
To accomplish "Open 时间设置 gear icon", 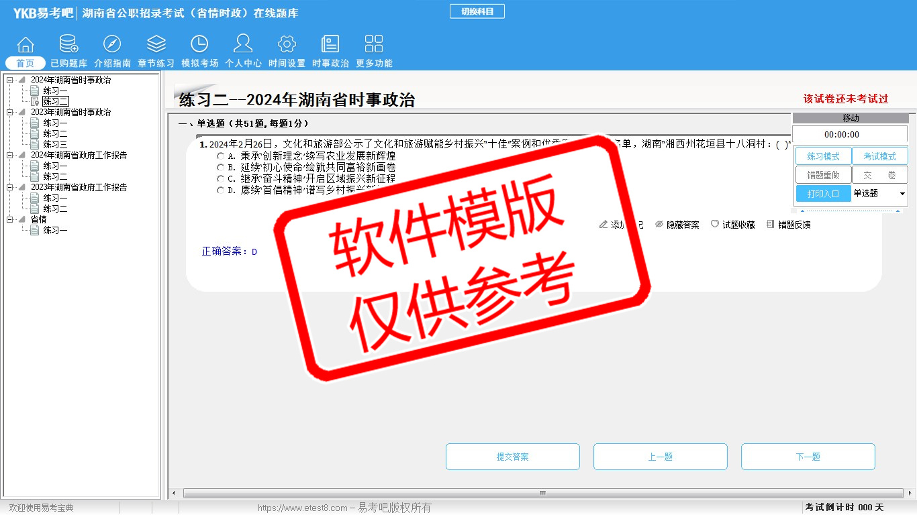I will pos(287,45).
